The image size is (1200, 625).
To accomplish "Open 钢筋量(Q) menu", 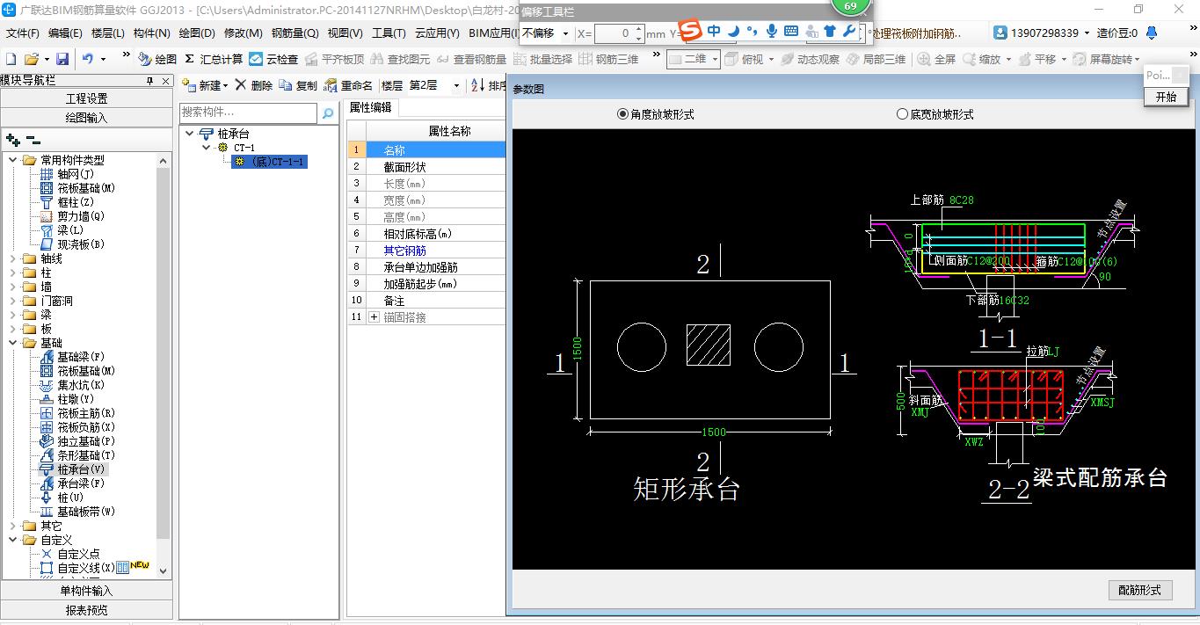I will click(295, 33).
